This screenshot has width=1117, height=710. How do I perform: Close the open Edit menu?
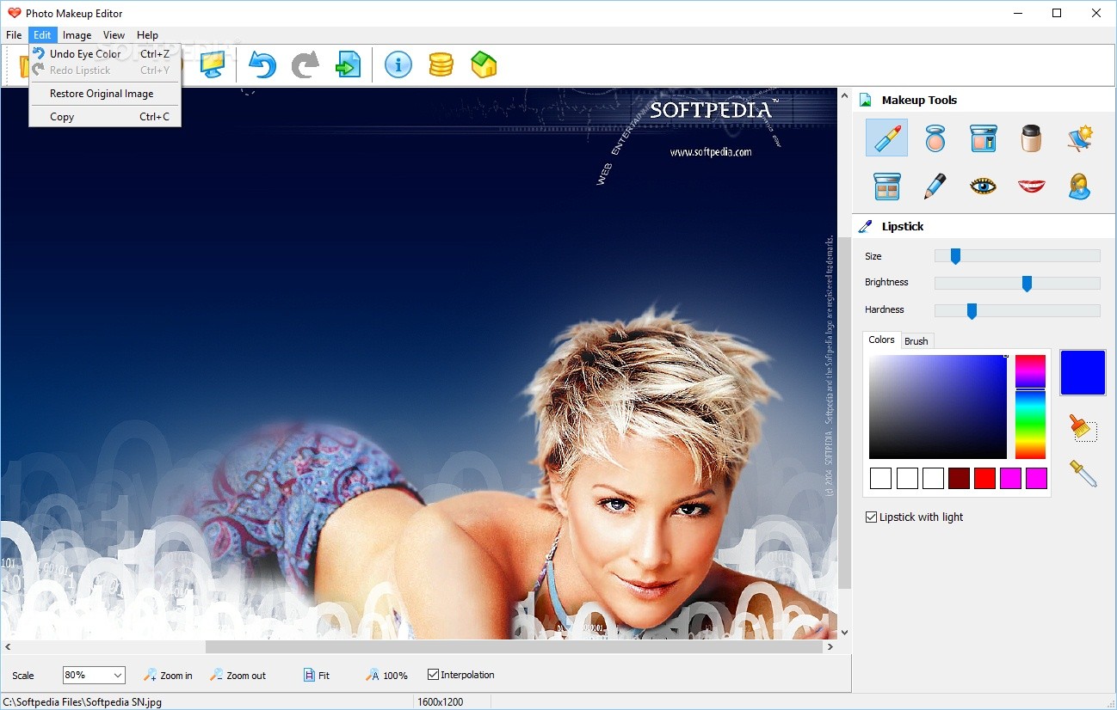click(43, 35)
